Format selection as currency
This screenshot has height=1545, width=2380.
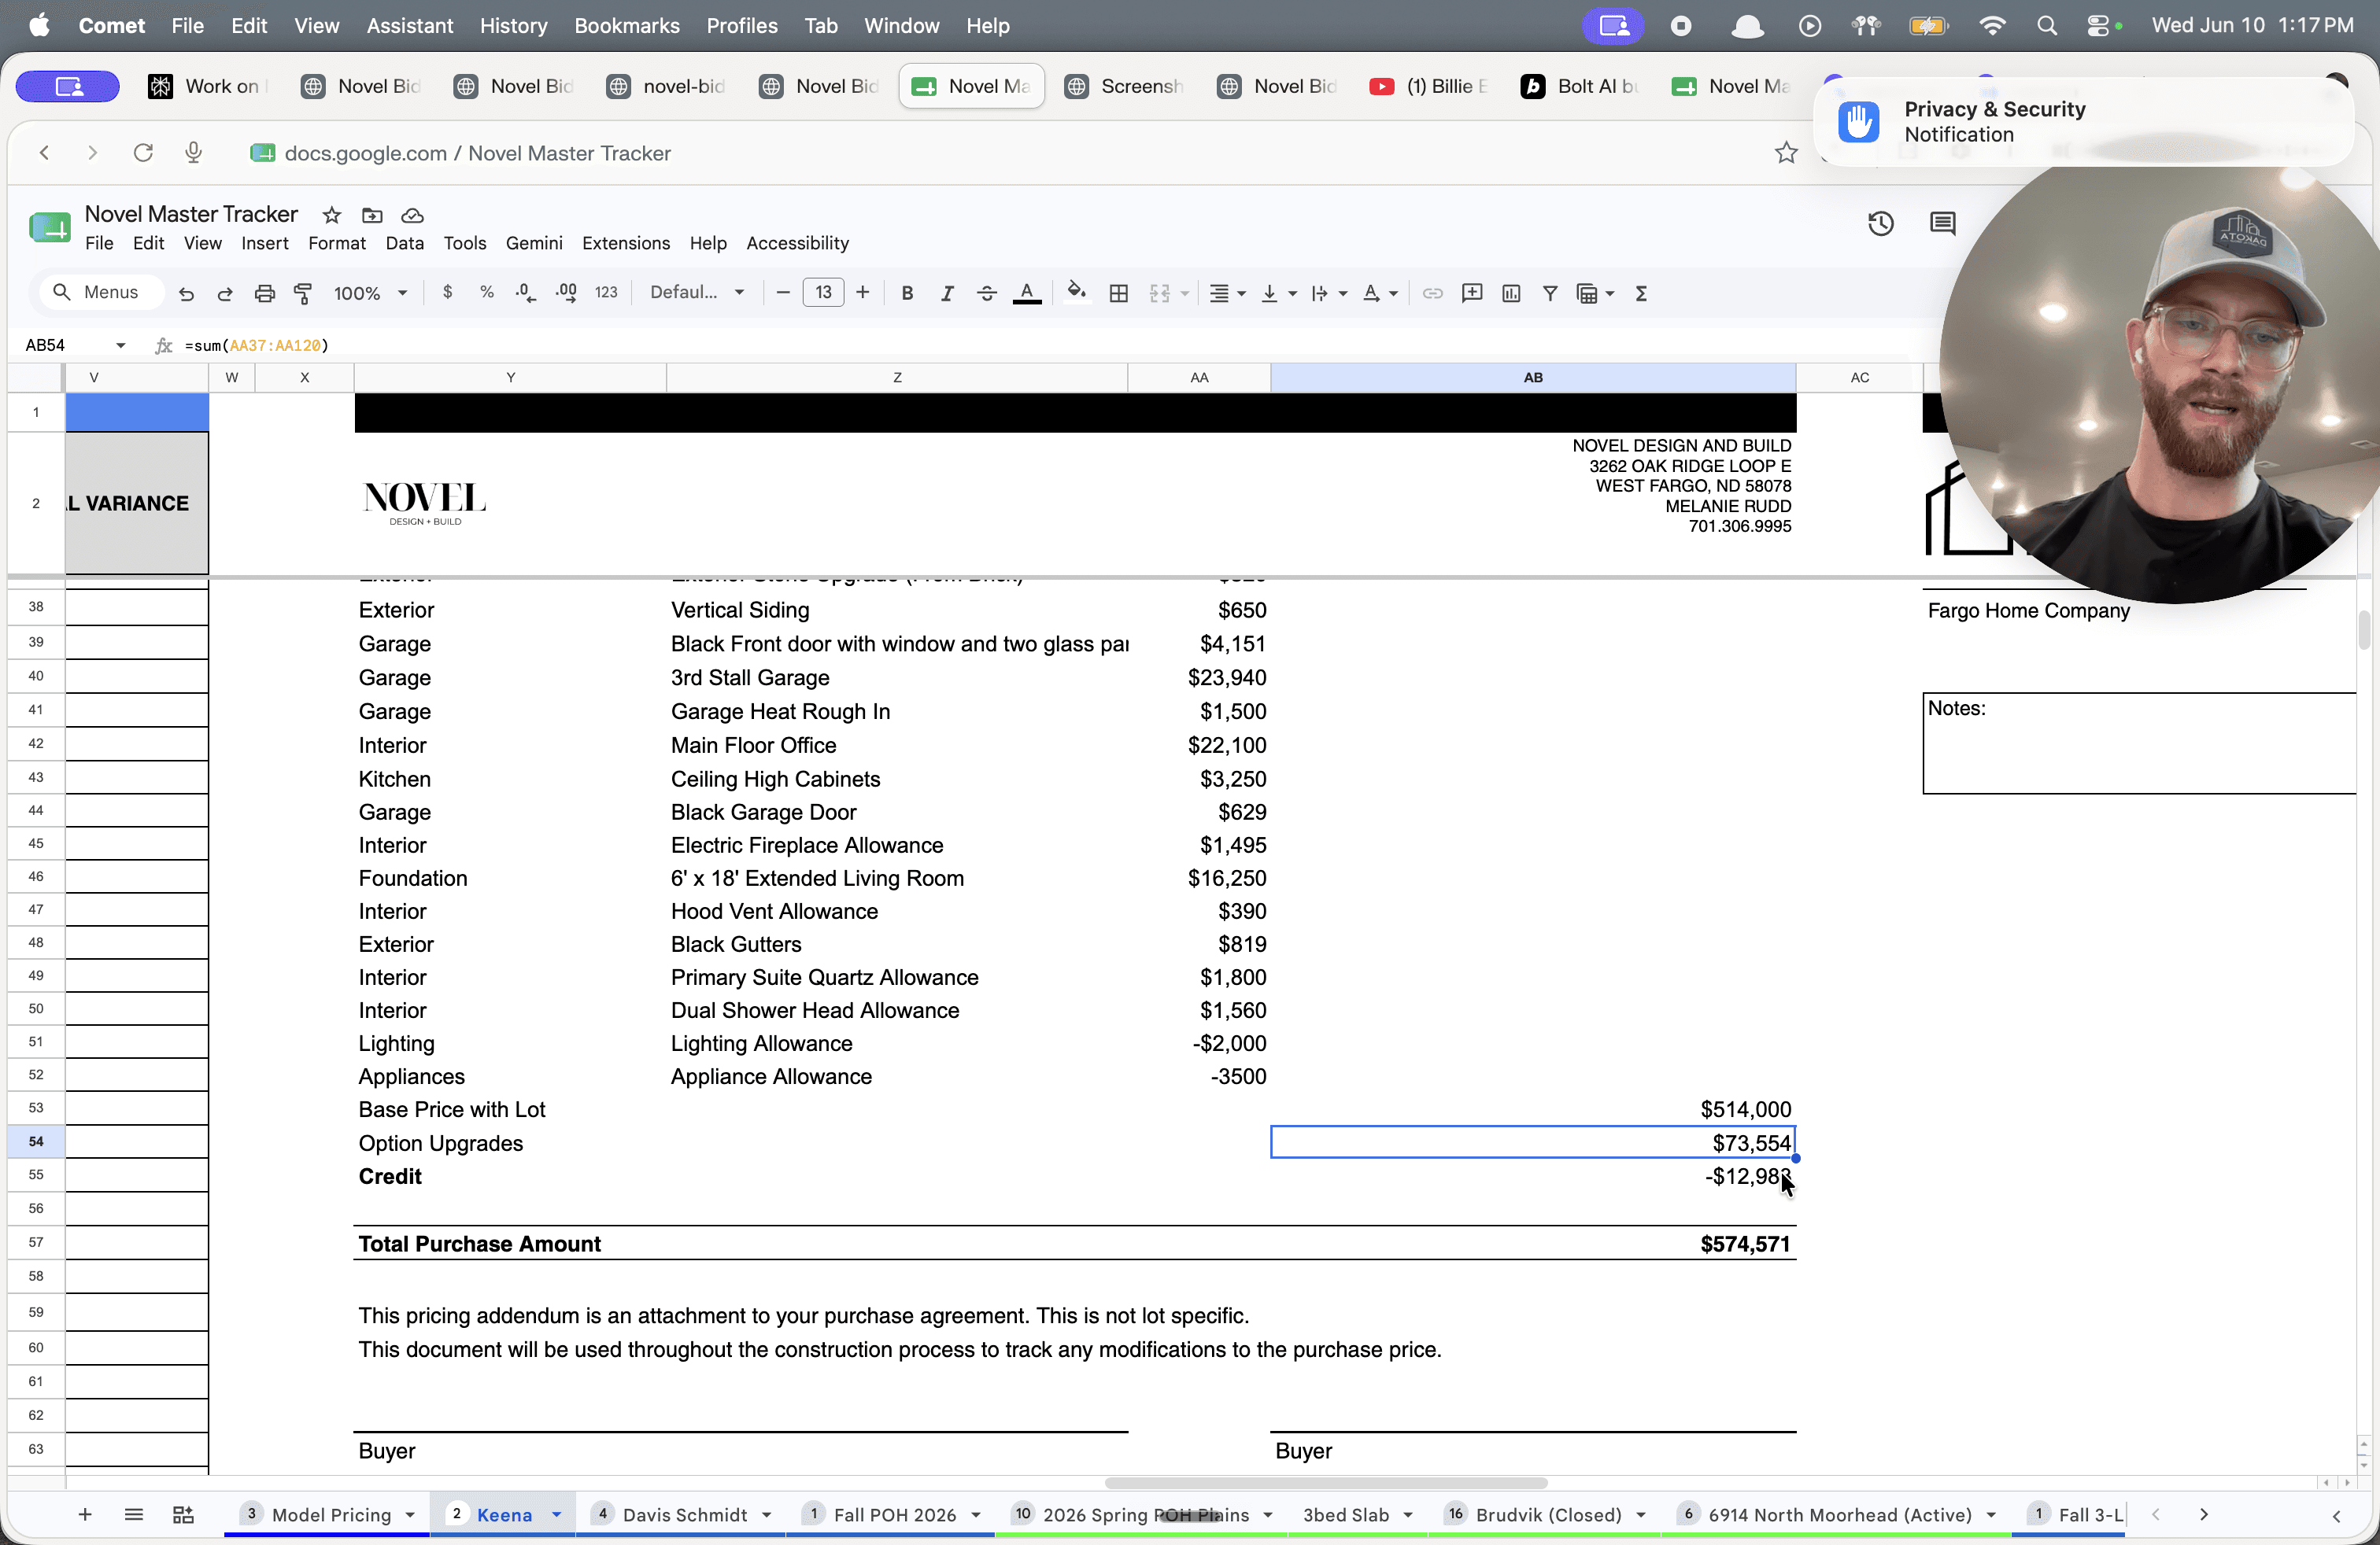[x=447, y=292]
